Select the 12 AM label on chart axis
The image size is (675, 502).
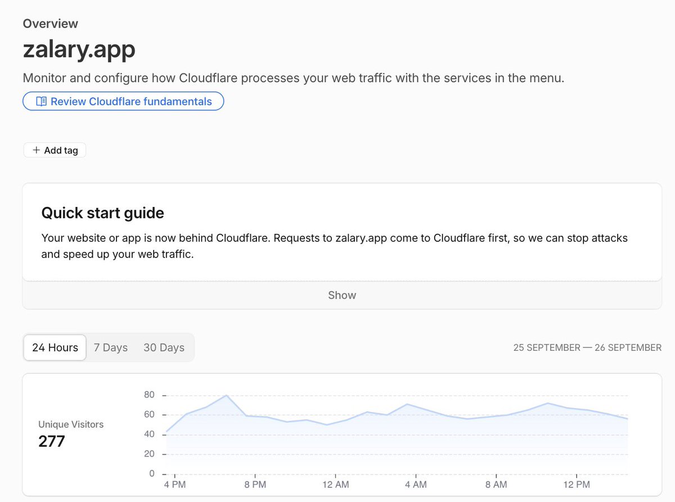[335, 485]
